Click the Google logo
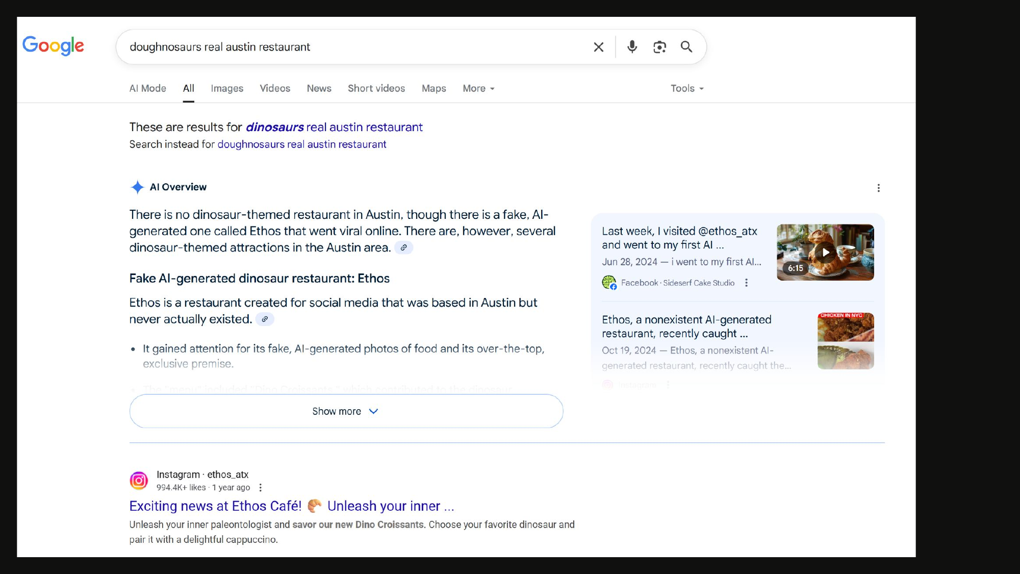 click(53, 46)
